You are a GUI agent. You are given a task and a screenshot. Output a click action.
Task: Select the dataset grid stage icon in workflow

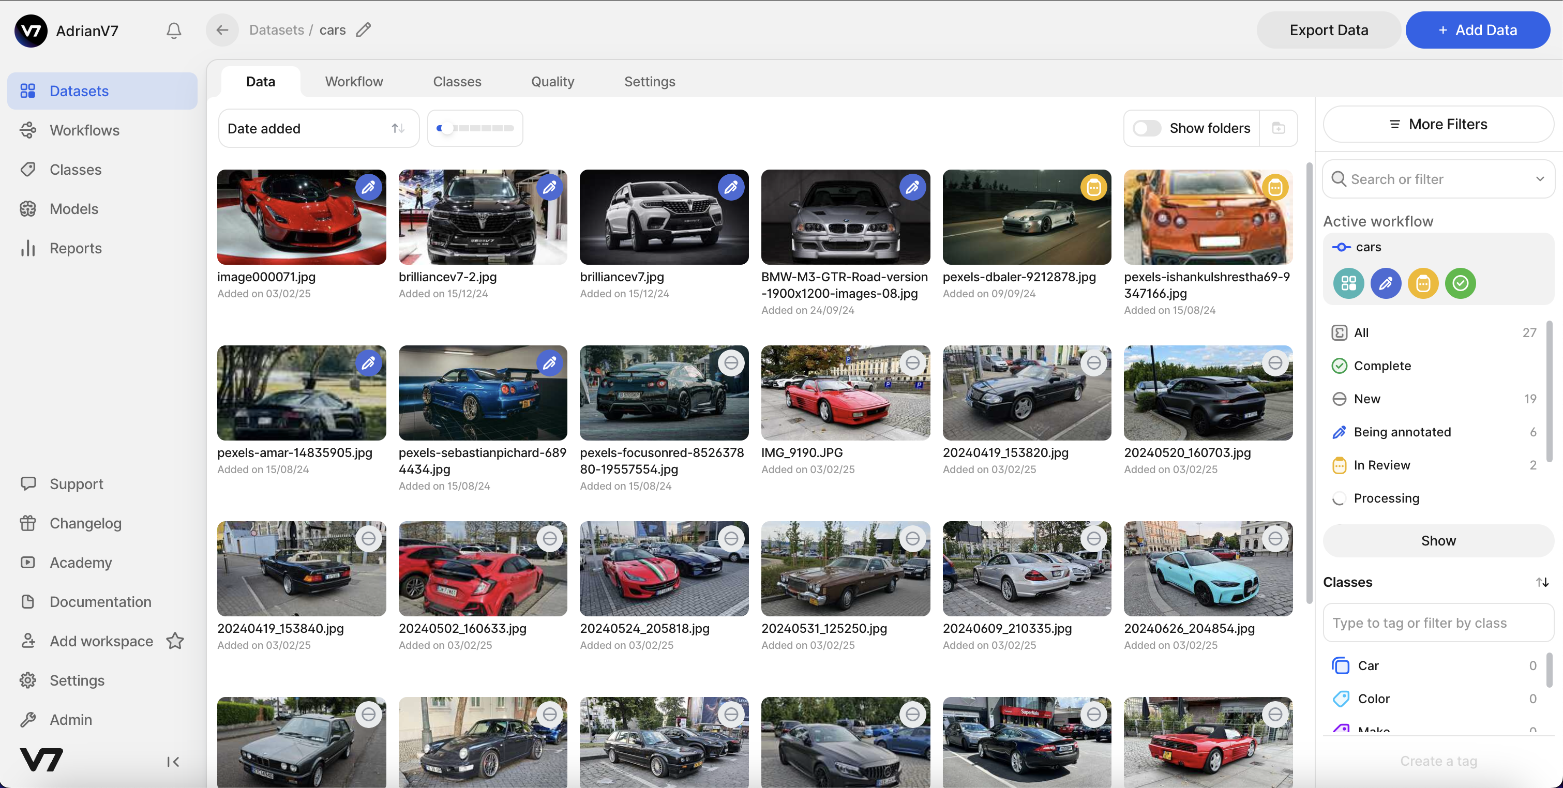(x=1348, y=283)
